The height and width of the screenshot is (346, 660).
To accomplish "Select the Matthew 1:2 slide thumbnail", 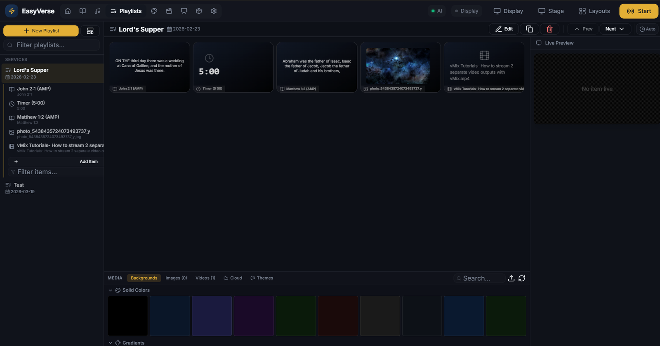I will click(317, 67).
